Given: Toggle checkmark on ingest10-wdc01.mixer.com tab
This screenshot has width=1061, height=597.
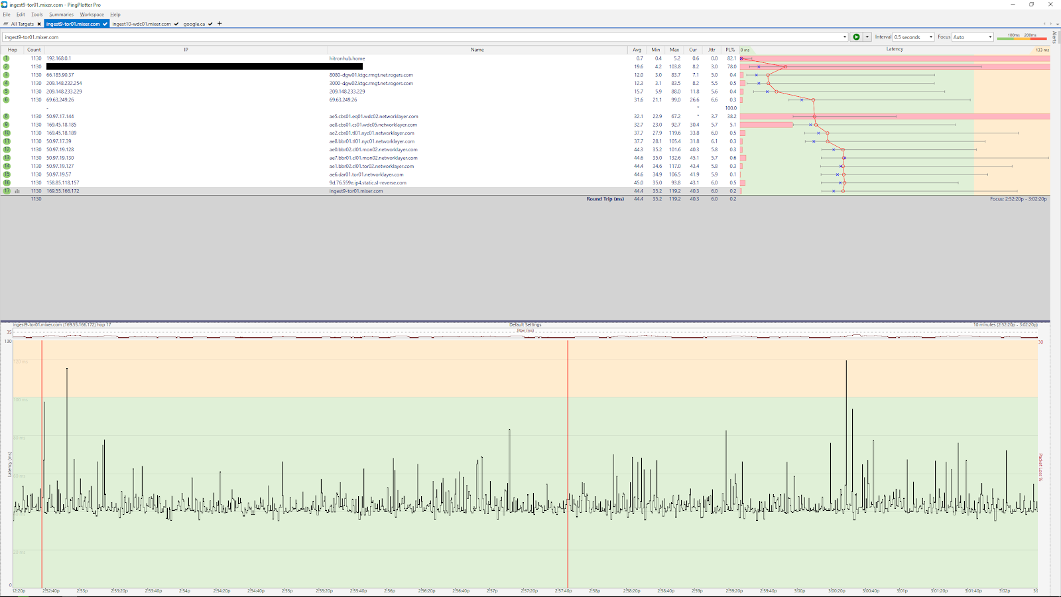Looking at the screenshot, I should [176, 24].
